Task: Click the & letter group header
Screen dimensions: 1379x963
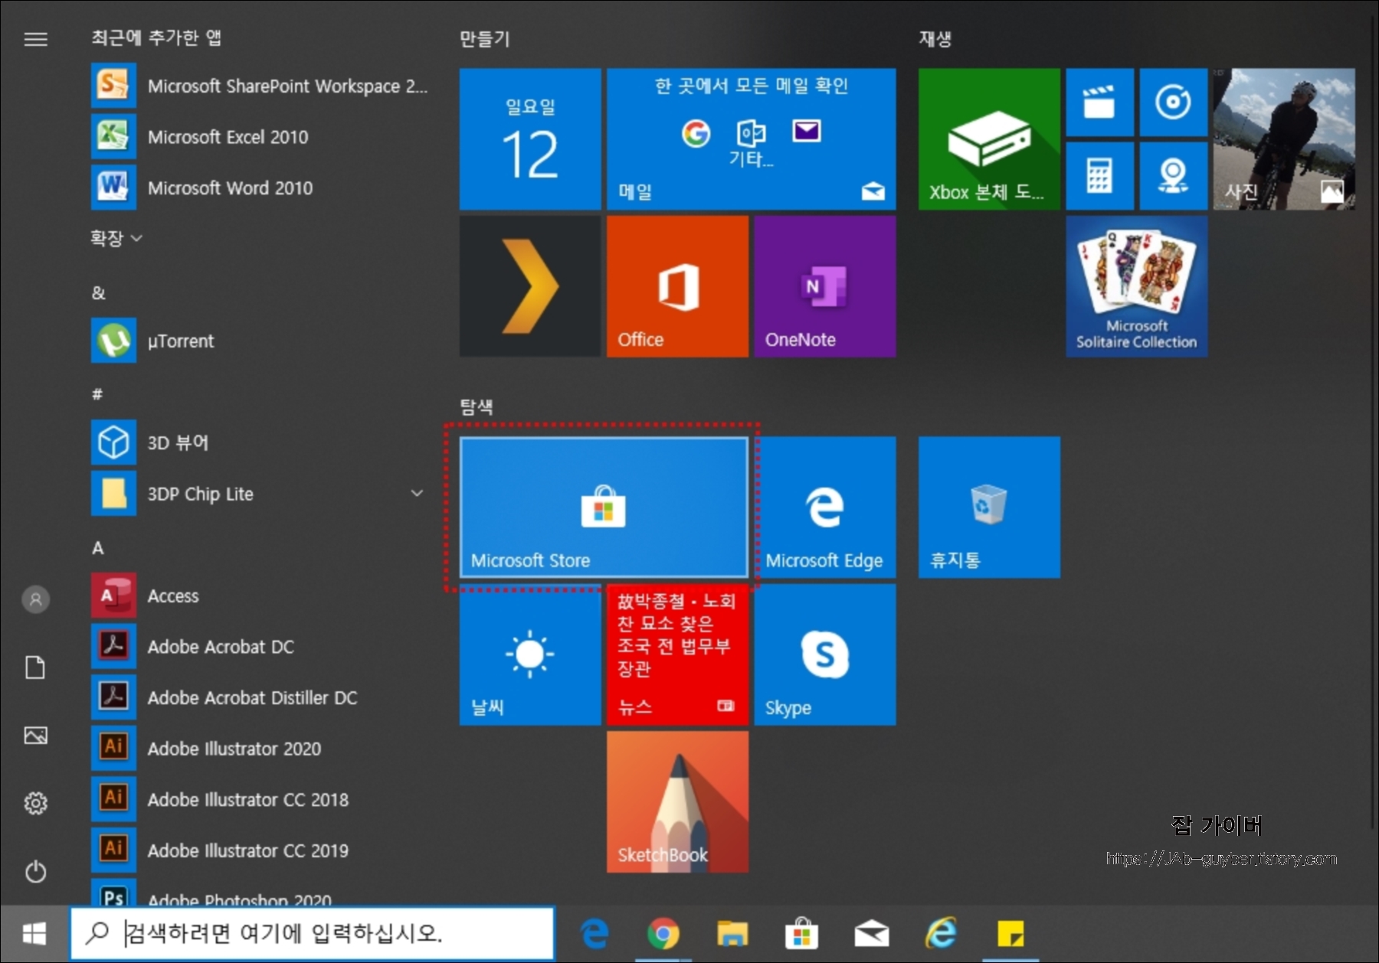Action: (98, 292)
